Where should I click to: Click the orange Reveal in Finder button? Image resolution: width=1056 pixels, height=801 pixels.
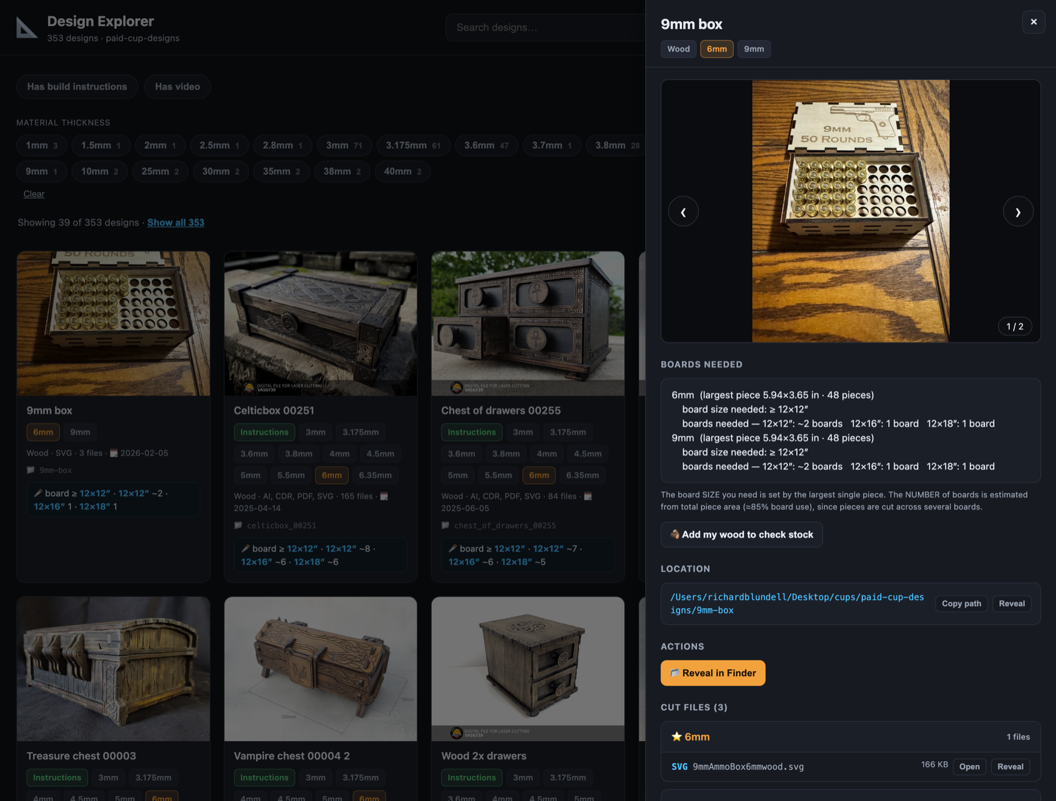(x=713, y=673)
